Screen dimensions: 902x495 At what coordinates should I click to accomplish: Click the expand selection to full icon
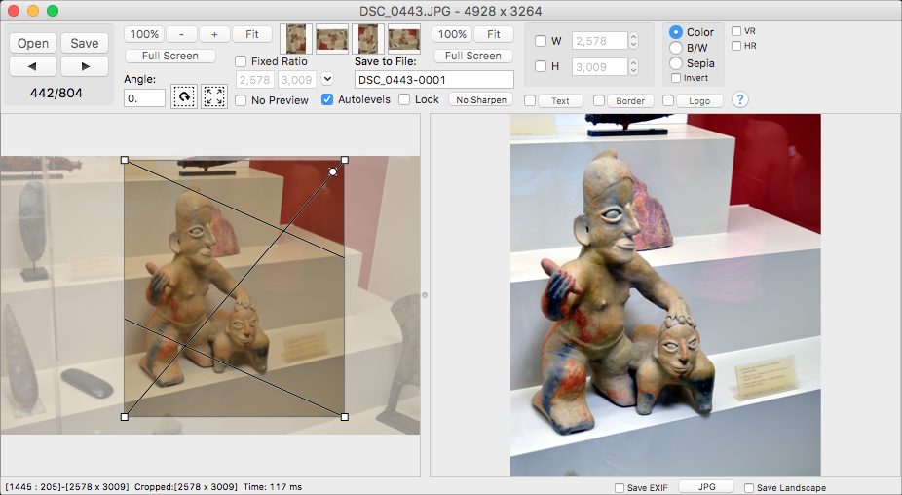point(214,96)
